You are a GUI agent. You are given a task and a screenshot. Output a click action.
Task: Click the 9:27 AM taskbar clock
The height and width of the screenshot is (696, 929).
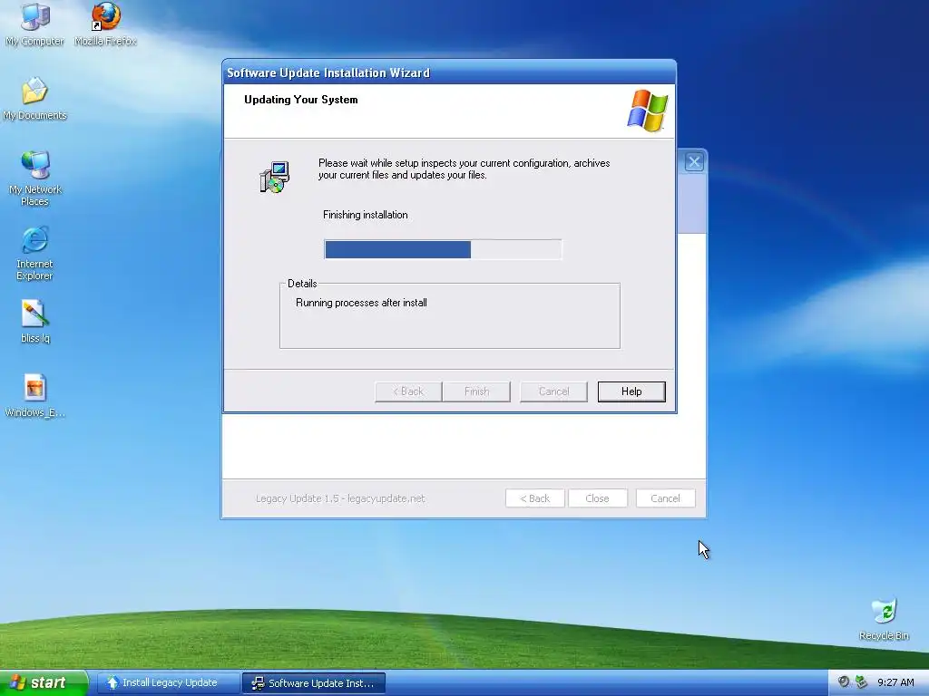pyautogui.click(x=895, y=682)
